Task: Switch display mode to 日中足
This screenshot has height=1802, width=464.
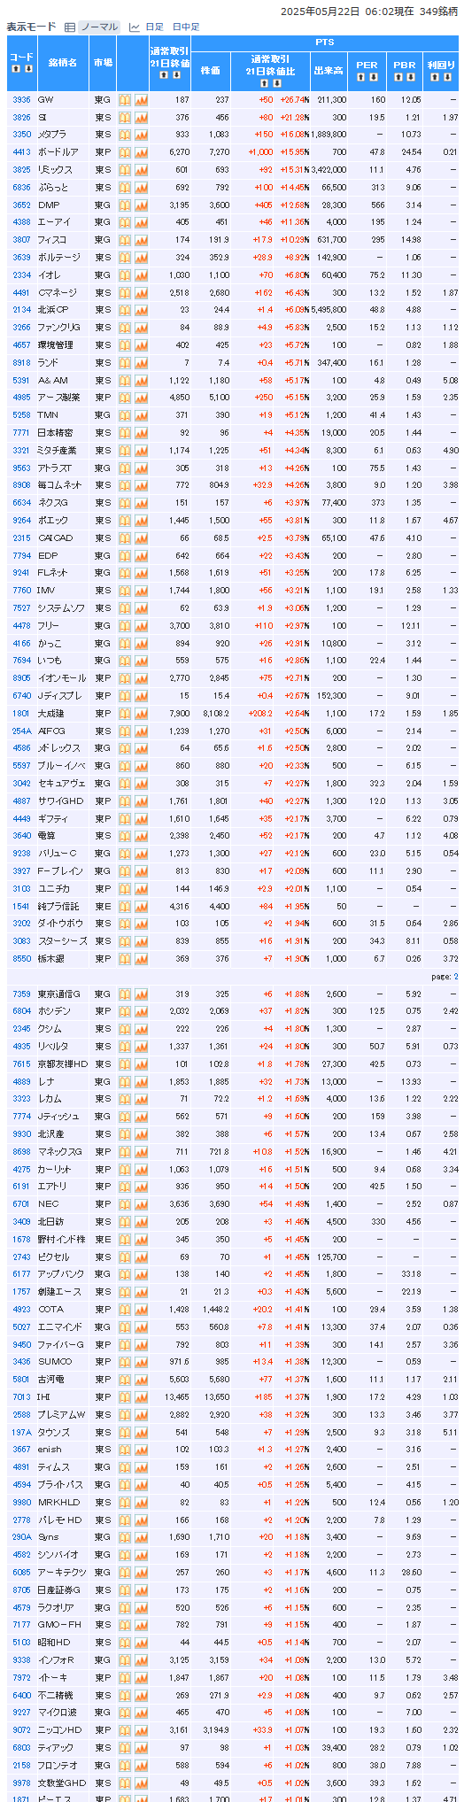Action: tap(186, 27)
